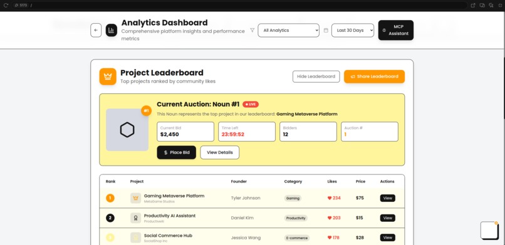
Task: Click the Bidders count box
Action: (308, 132)
